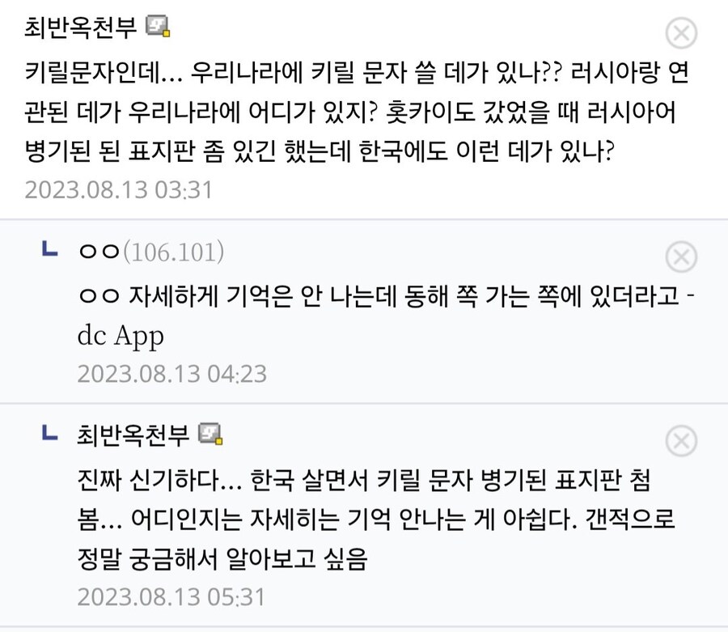Click the fixed-nickname badge next to top author

tap(159, 28)
